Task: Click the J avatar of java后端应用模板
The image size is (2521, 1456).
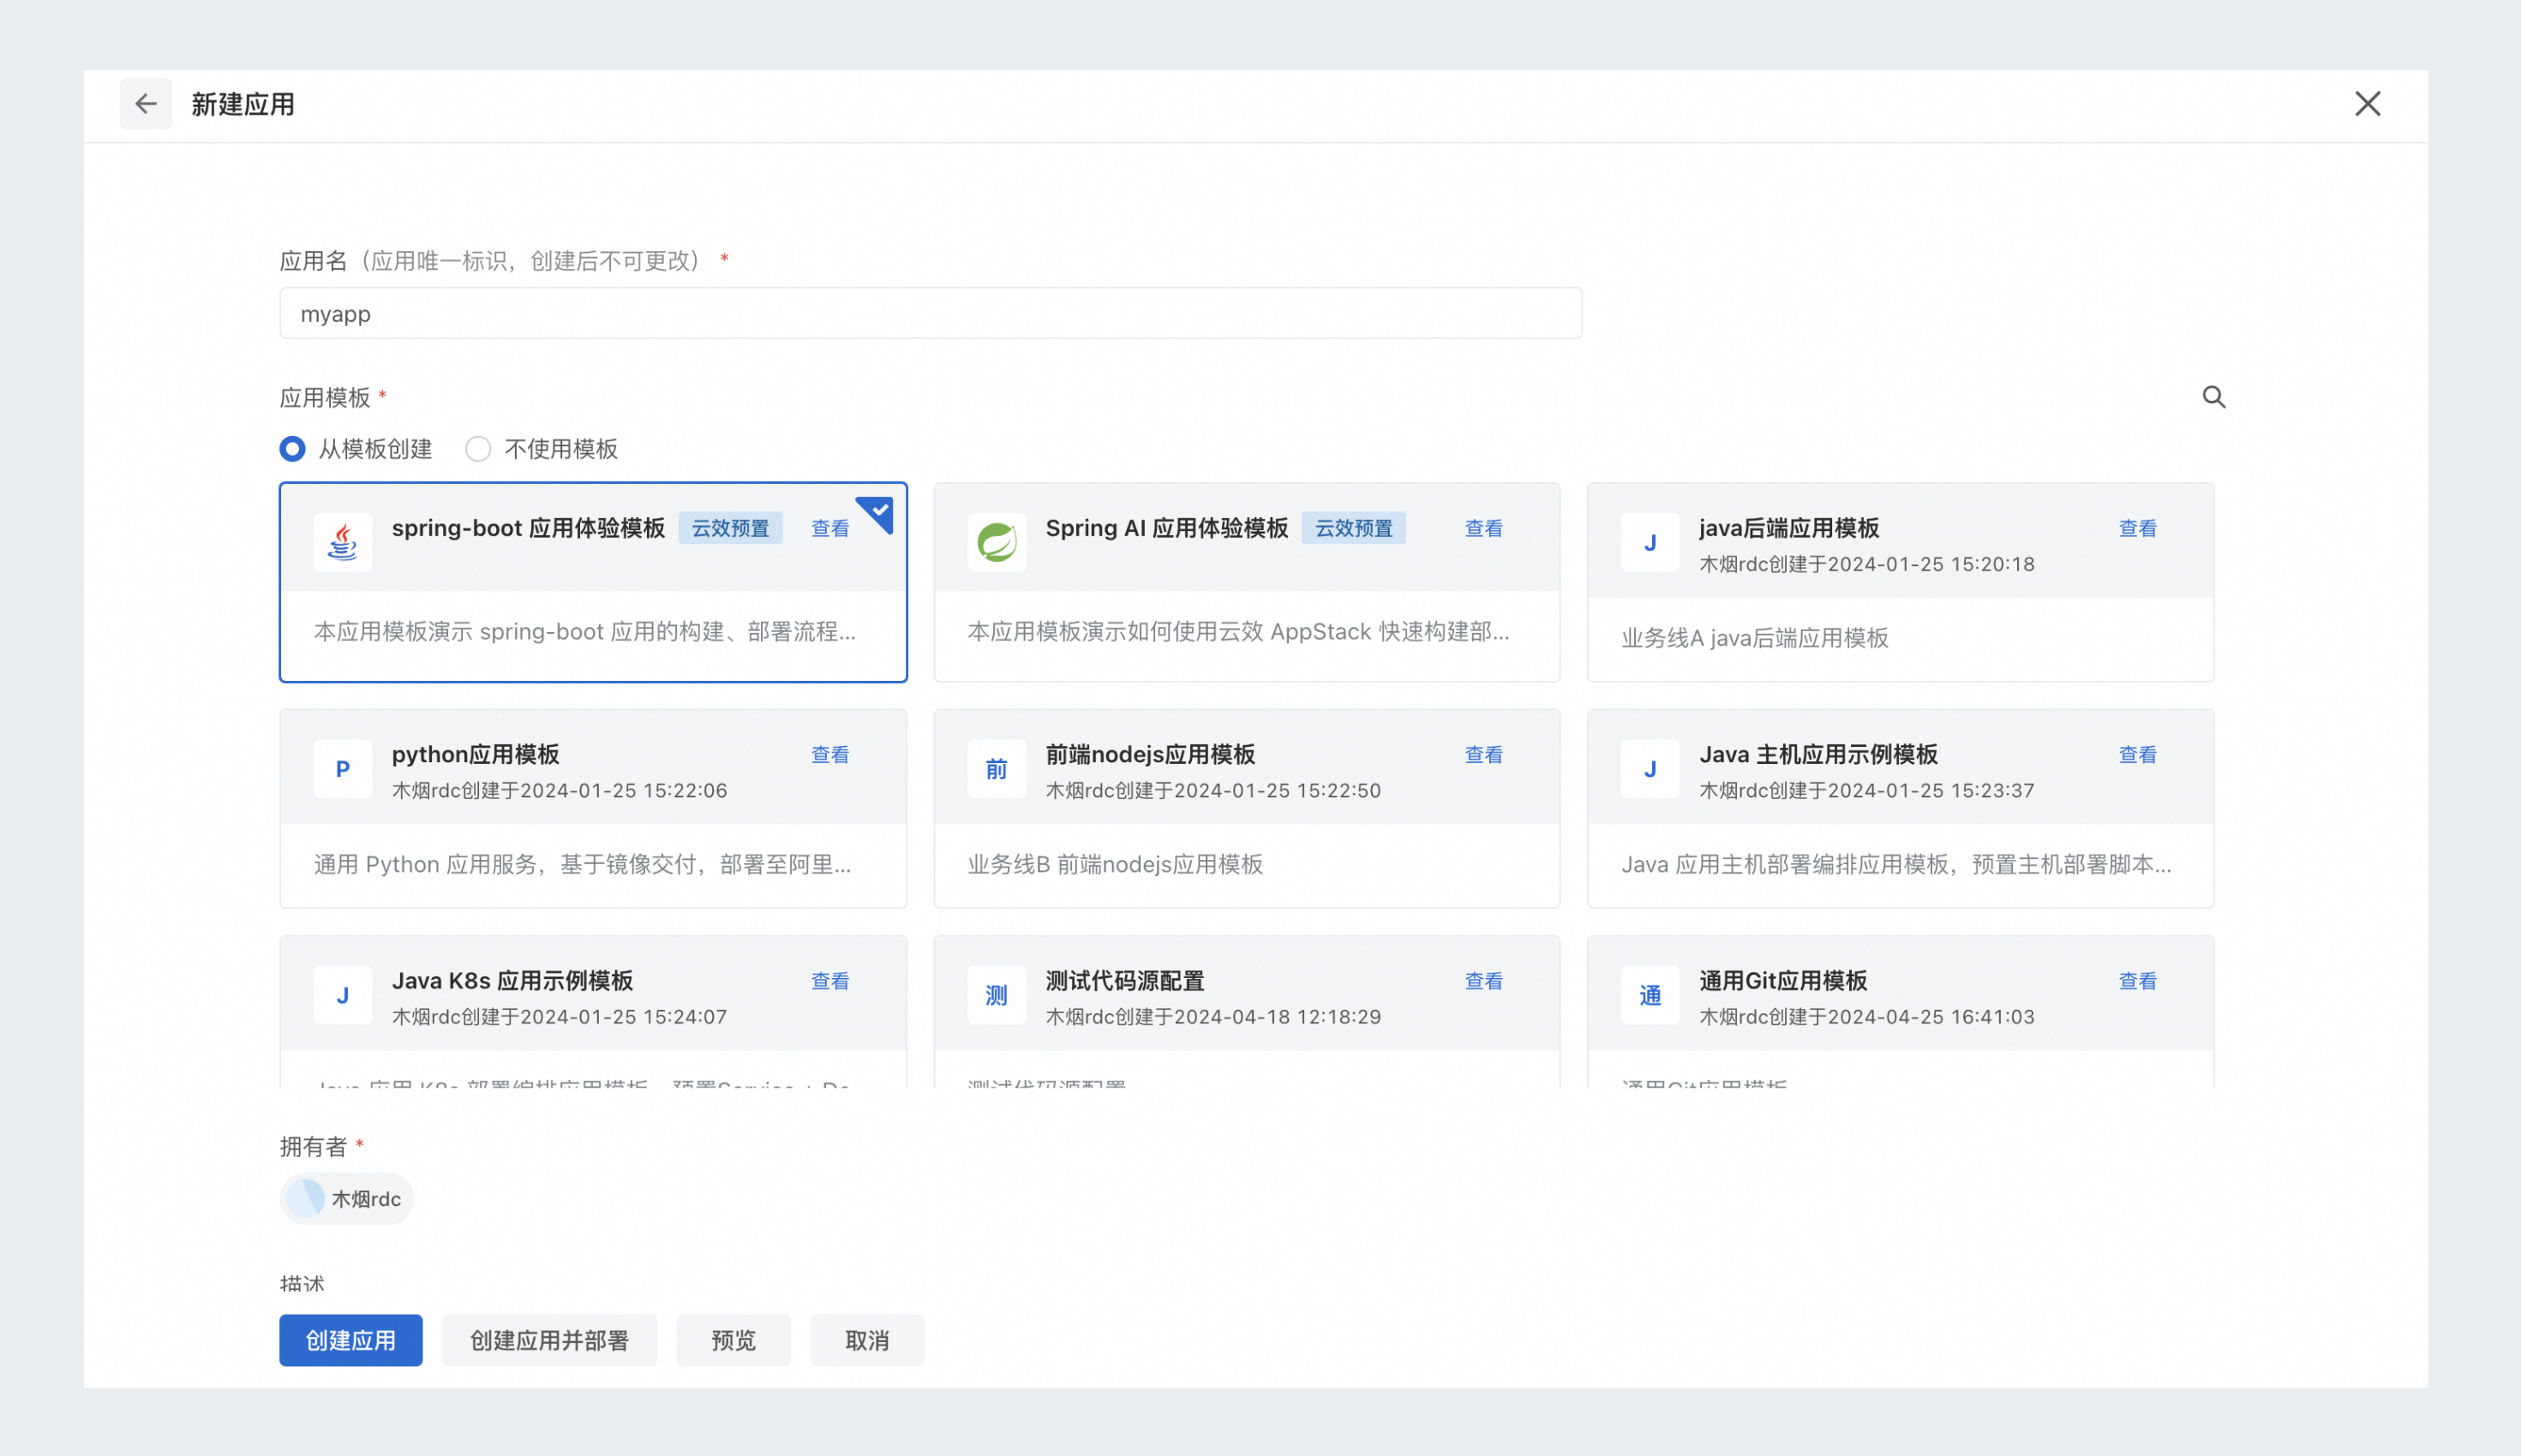Action: (1650, 543)
